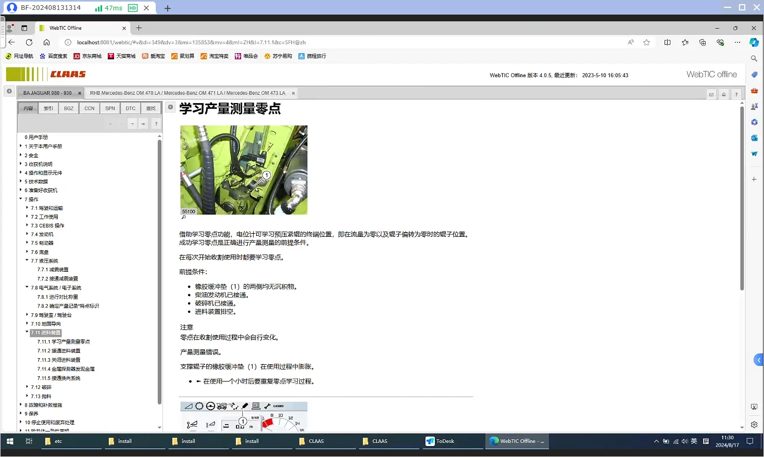Open the split screen icon
Screen dimensions: 764x457
pos(668,43)
